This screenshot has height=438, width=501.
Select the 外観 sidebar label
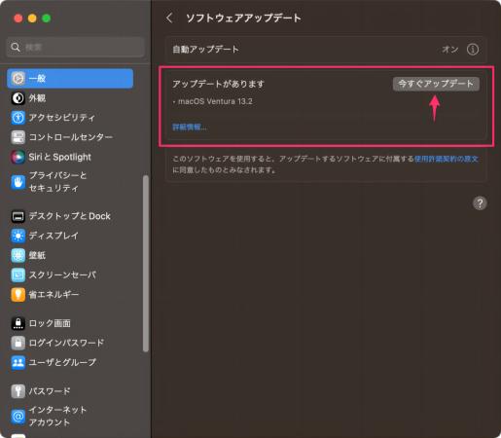click(37, 98)
